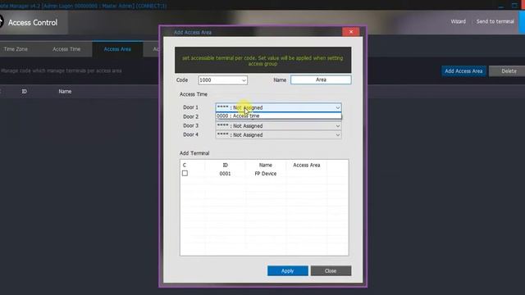Click the Name field containing Area

coord(321,80)
